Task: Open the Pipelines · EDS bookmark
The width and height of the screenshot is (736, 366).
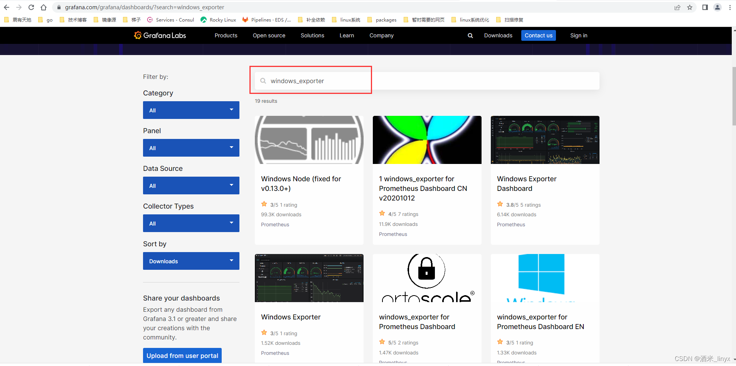Action: click(x=266, y=20)
